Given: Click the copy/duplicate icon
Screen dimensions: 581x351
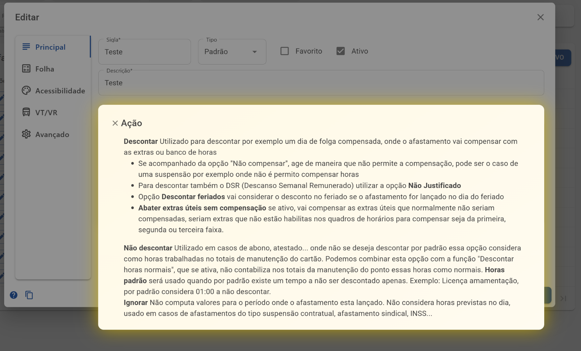Looking at the screenshot, I should tap(29, 295).
